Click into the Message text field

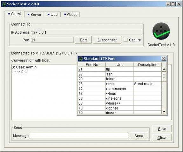pos(79,135)
